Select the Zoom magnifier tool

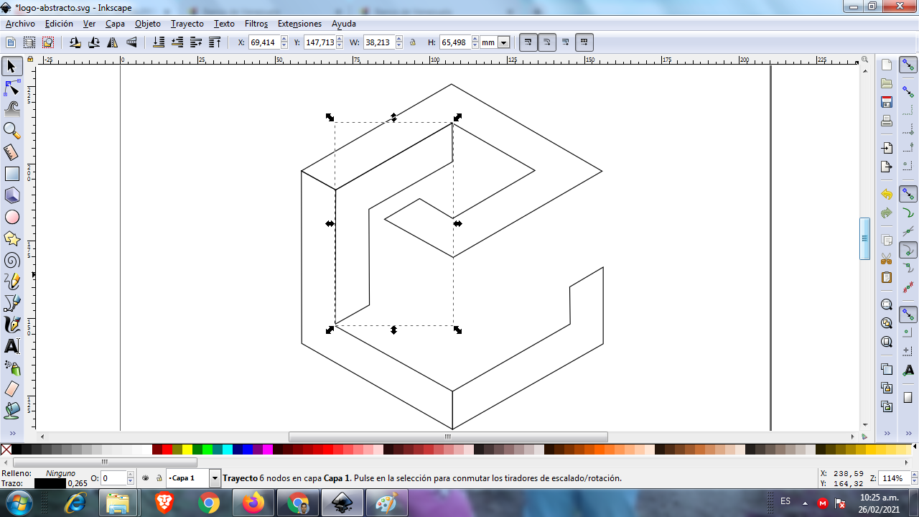coord(11,131)
